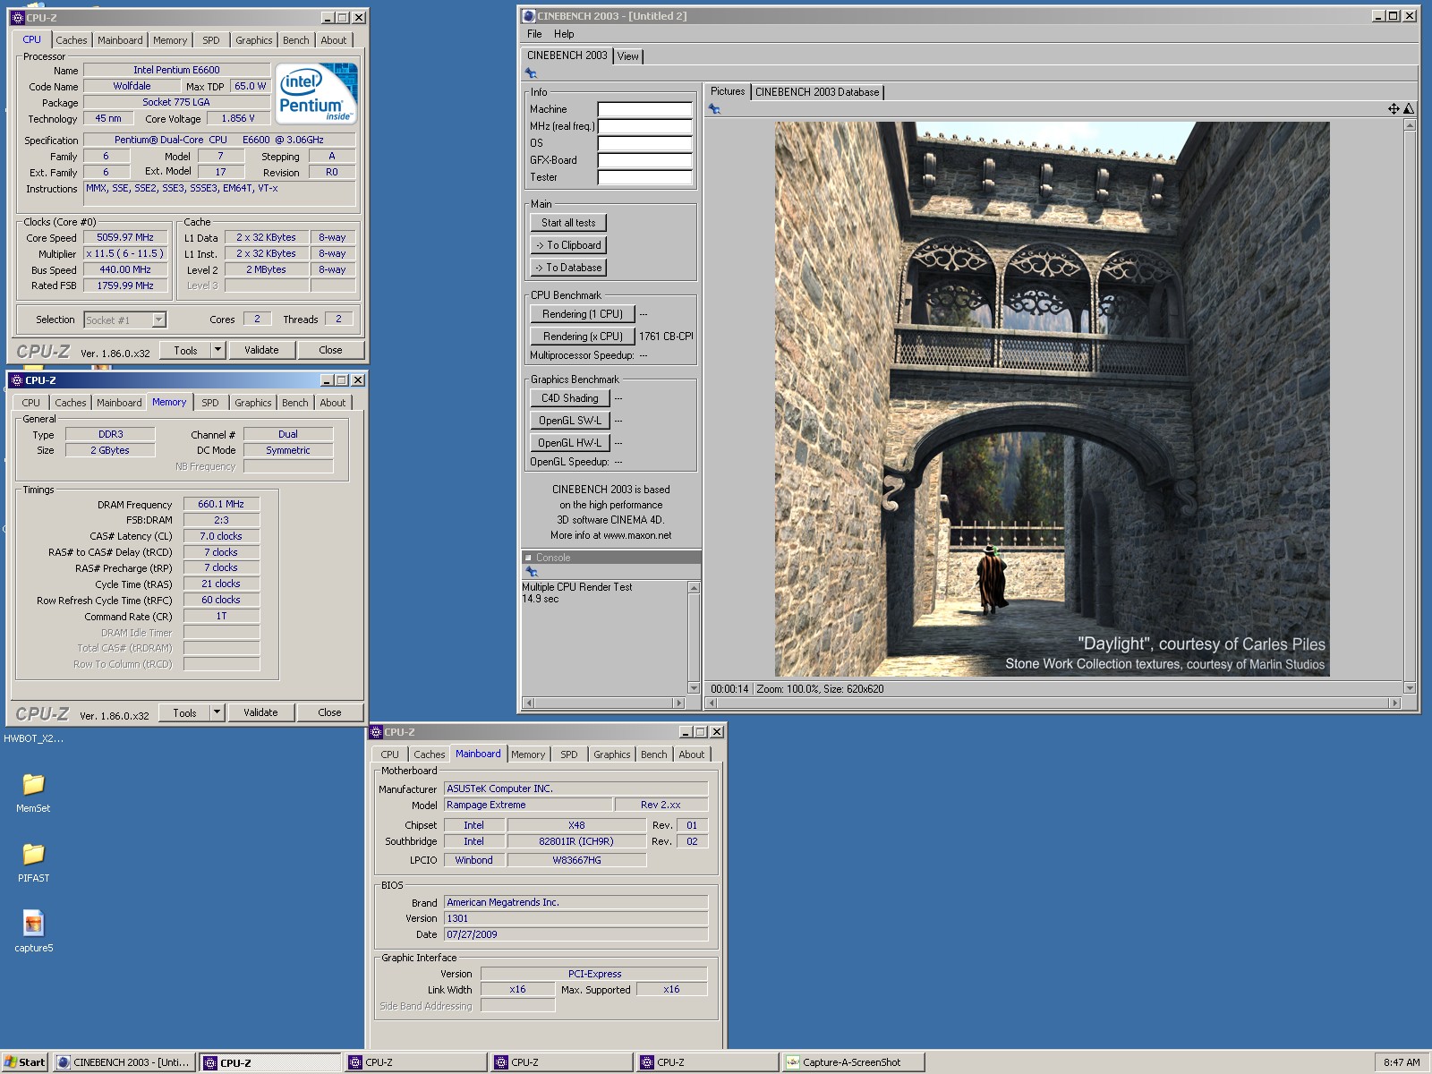Click the Rampage Extreme model field
This screenshot has width=1432, height=1074.
coord(528,805)
